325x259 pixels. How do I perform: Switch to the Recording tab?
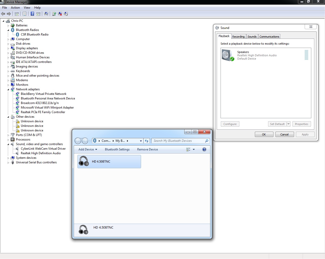[x=238, y=37]
